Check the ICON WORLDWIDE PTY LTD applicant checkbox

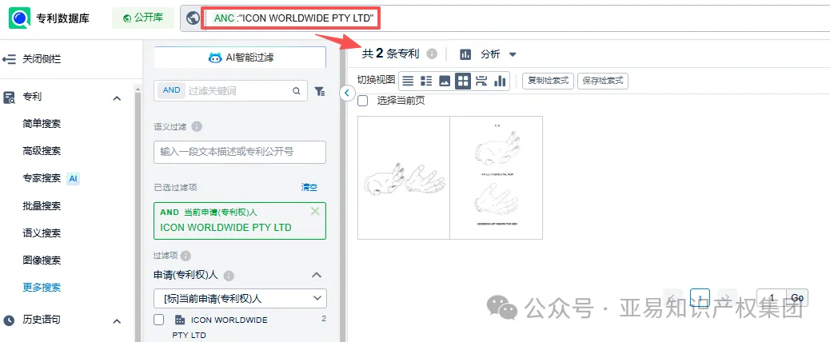159,320
